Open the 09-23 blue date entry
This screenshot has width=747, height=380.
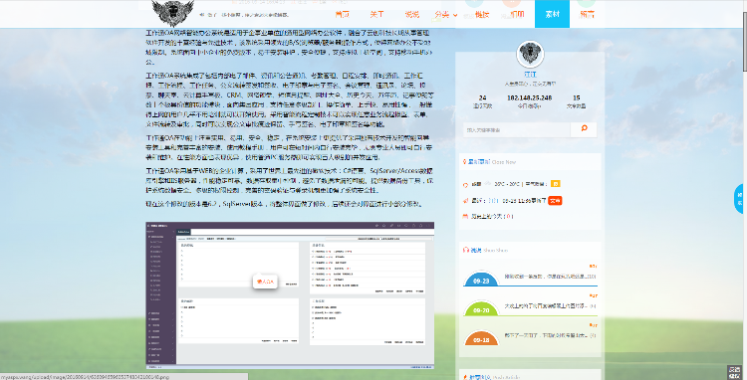481,280
